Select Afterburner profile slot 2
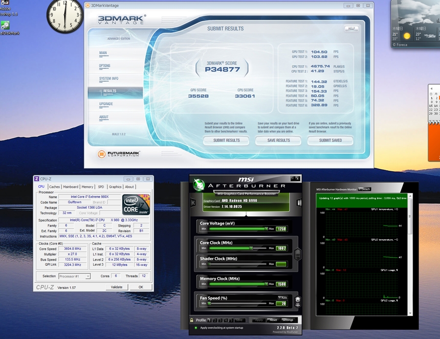Viewport: 440px width, 339px height. (x=215, y=320)
